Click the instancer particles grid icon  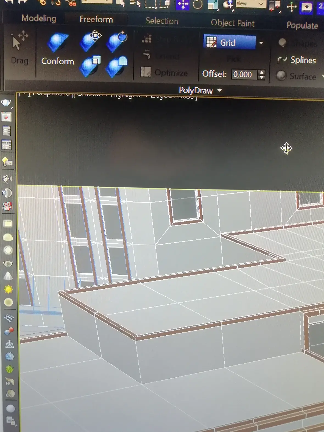pyautogui.click(x=9, y=318)
